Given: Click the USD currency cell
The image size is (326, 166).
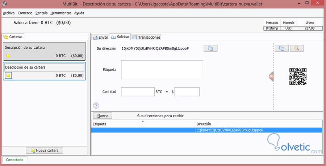Looking at the screenshot, I should pos(288,29).
